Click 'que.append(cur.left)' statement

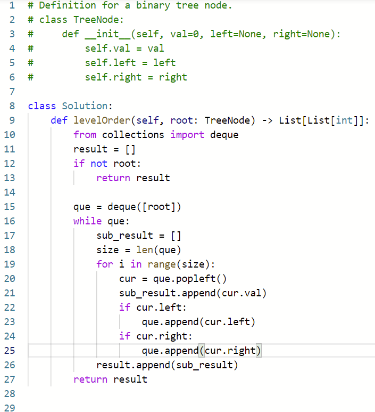(x=198, y=322)
